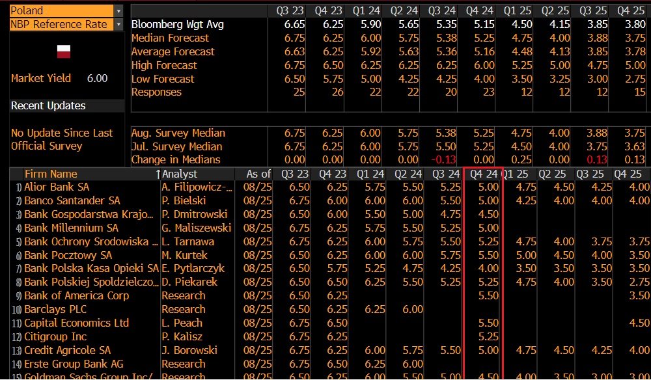Viewport: 651px width, 380px height.
Task: Click analyst G. Maliszewski name
Action: point(197,228)
